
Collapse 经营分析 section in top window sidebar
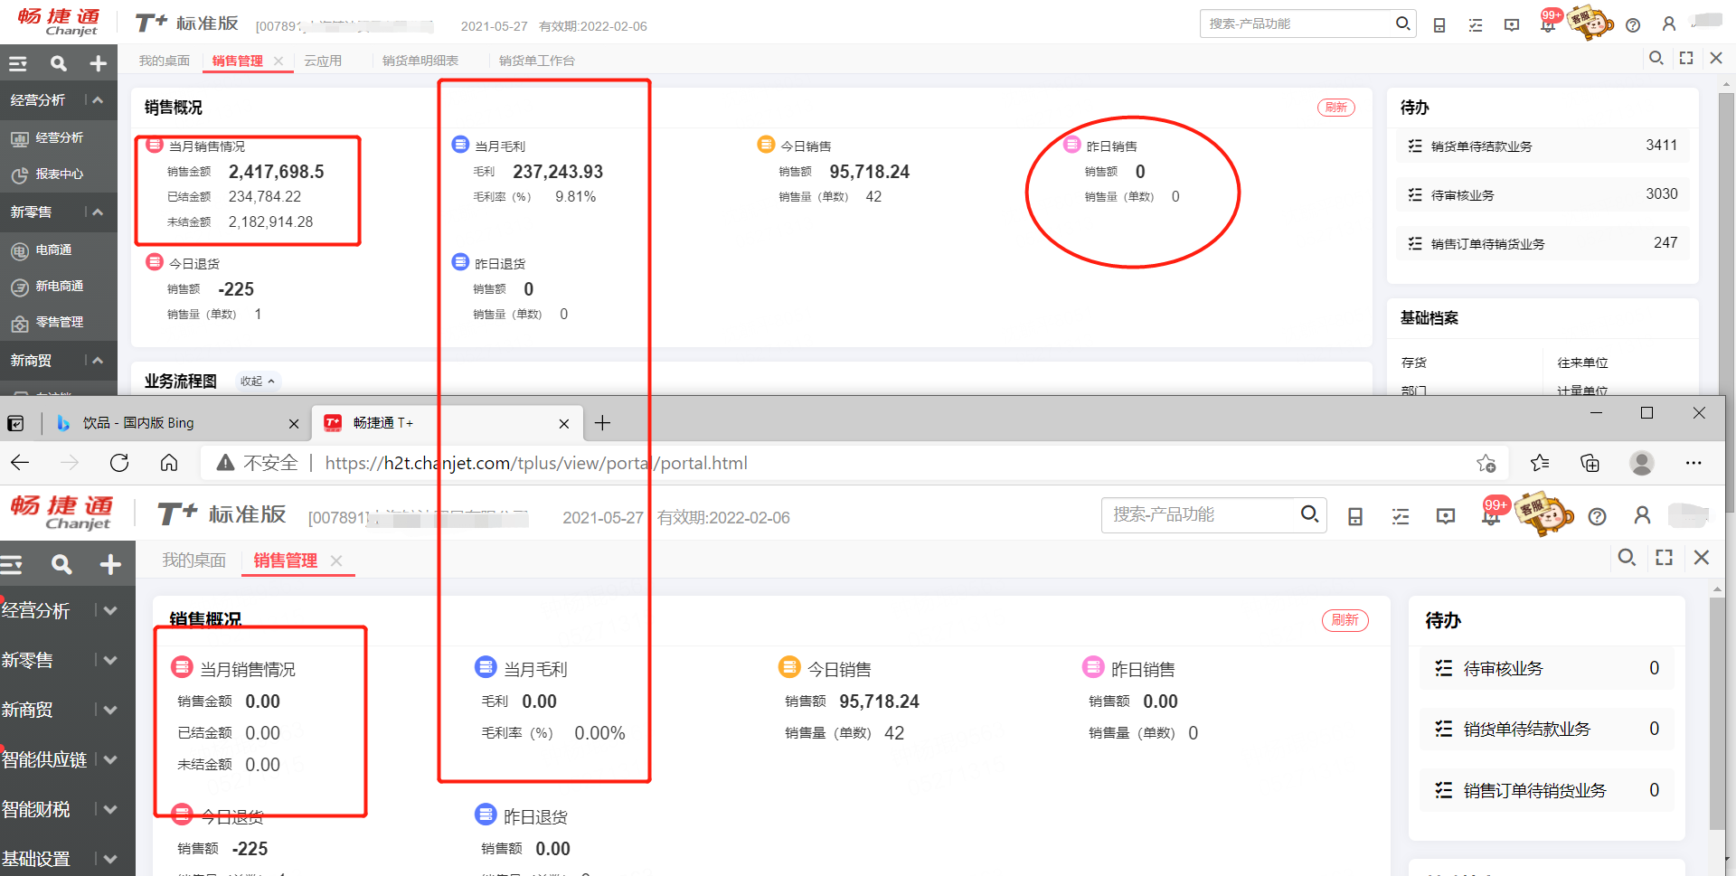click(98, 100)
